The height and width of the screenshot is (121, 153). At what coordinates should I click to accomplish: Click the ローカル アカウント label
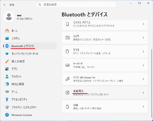coord(25,19)
